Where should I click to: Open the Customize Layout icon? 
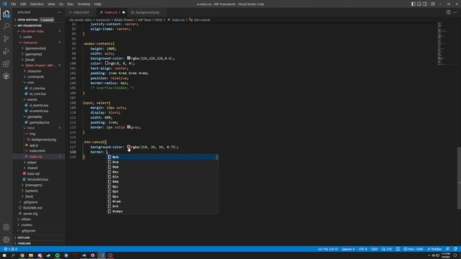pyautogui.click(x=433, y=4)
